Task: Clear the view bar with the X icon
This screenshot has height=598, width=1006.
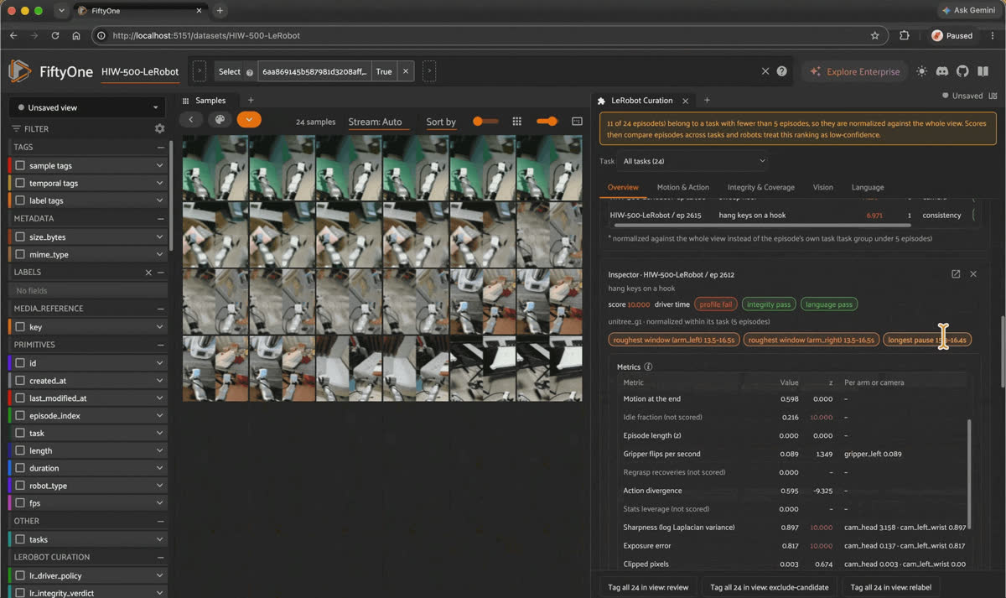Action: 765,71
